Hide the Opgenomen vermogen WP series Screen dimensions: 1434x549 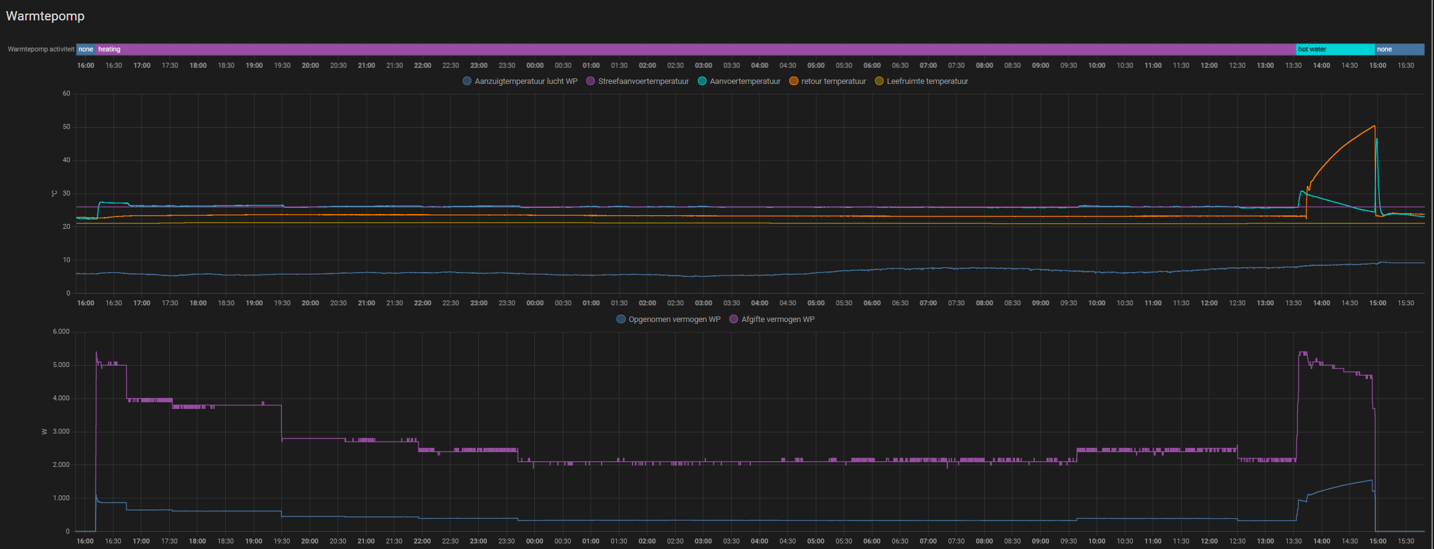tap(669, 320)
